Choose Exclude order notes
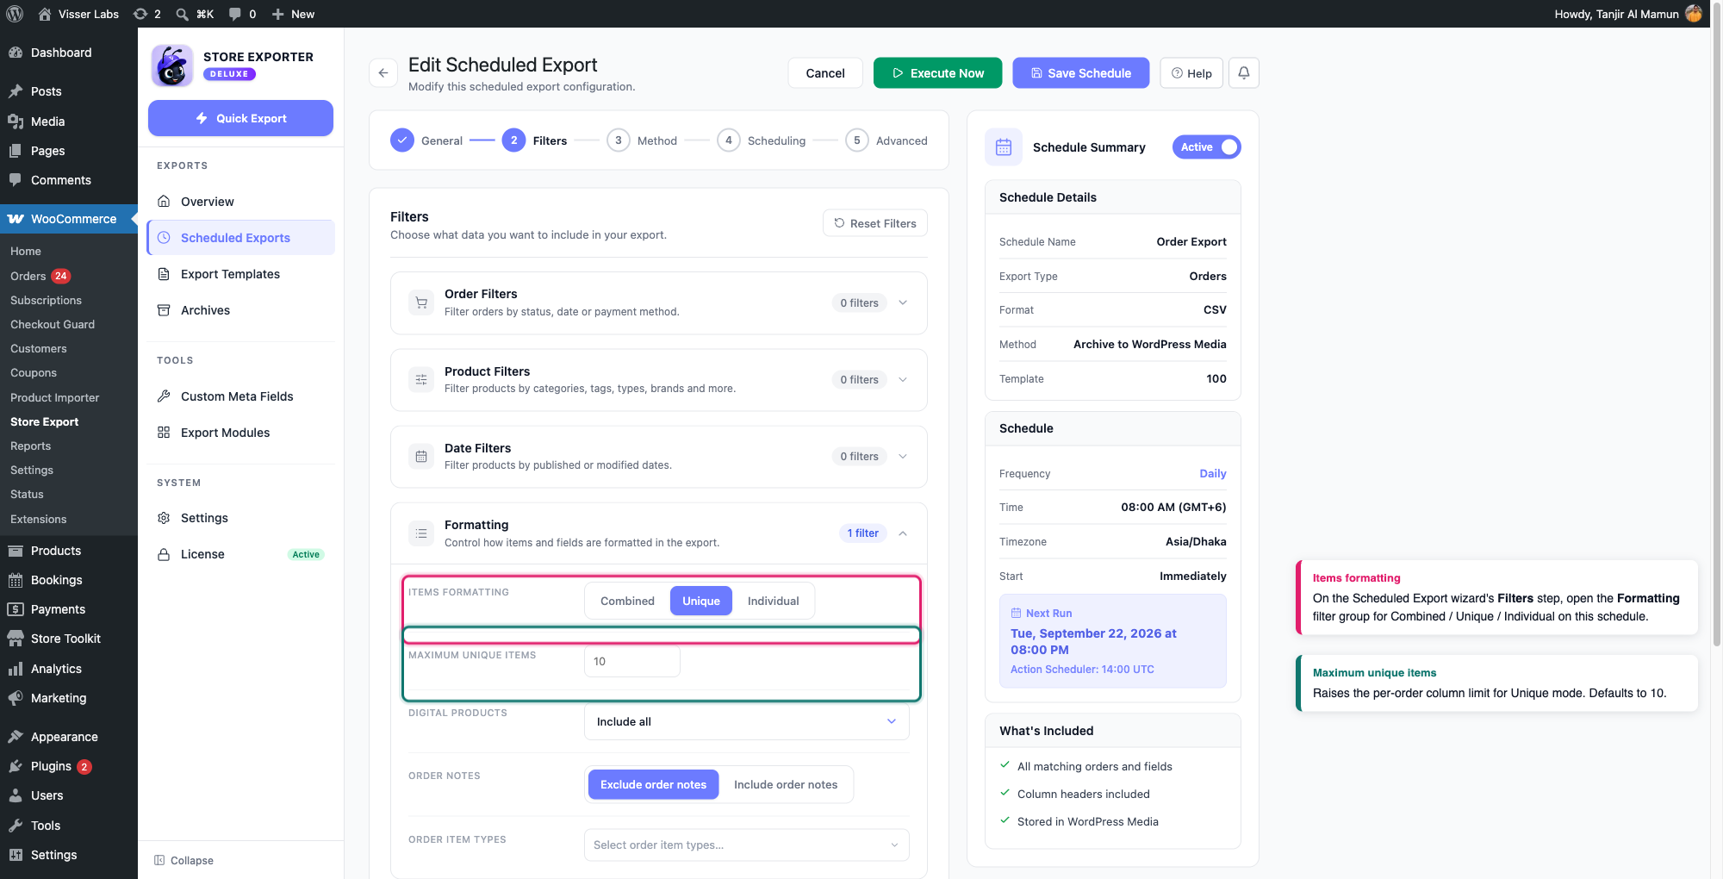The width and height of the screenshot is (1723, 879). (x=653, y=784)
